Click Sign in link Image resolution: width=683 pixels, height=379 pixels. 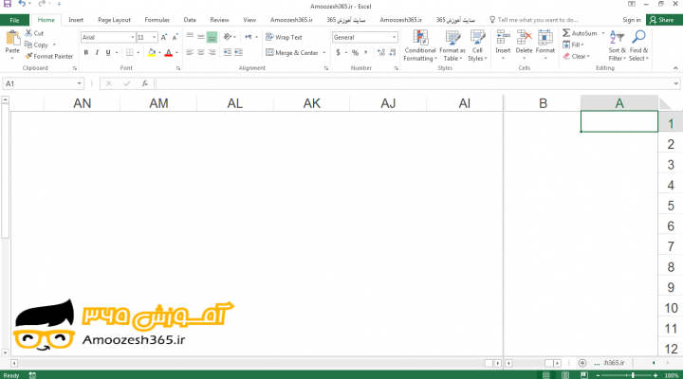coord(632,20)
